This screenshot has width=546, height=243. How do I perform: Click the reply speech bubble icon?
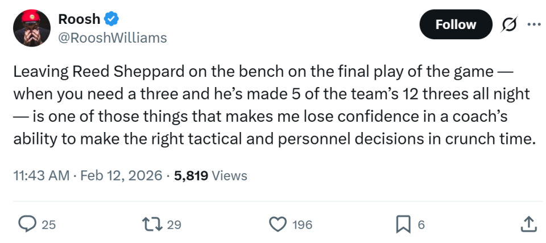click(x=27, y=225)
